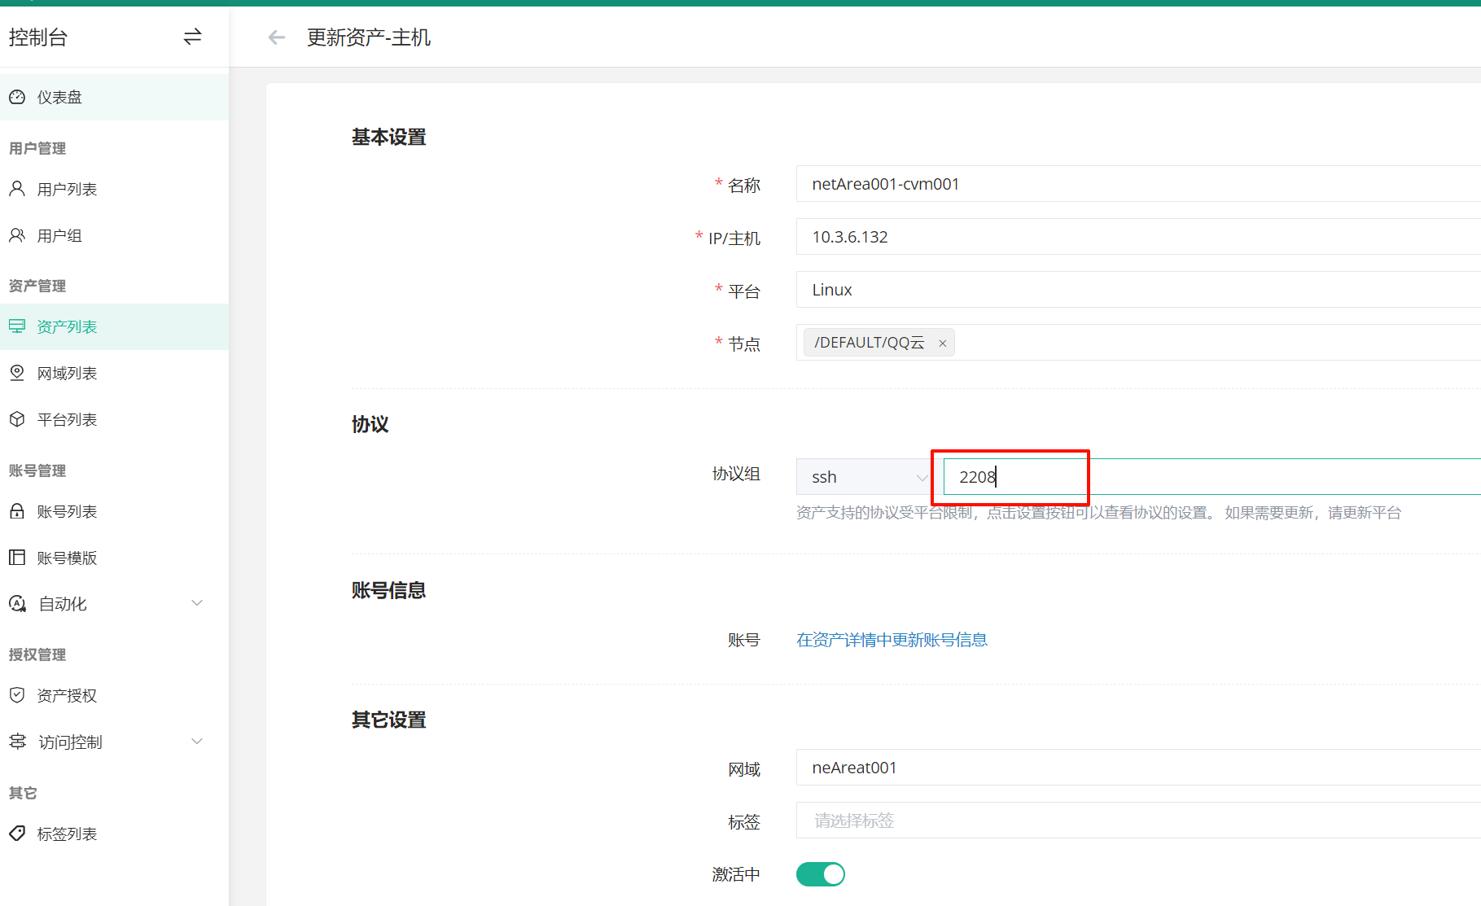Click the 用户列表 user icon

17,189
